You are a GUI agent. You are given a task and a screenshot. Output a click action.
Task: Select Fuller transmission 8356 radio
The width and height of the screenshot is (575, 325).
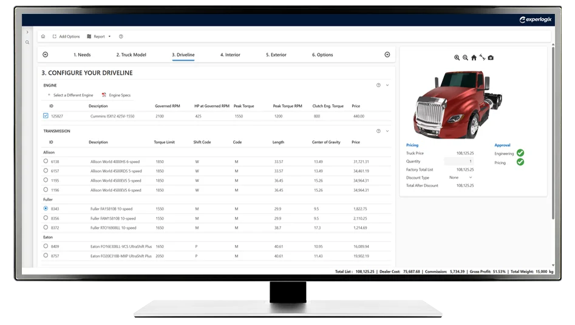[x=46, y=218]
